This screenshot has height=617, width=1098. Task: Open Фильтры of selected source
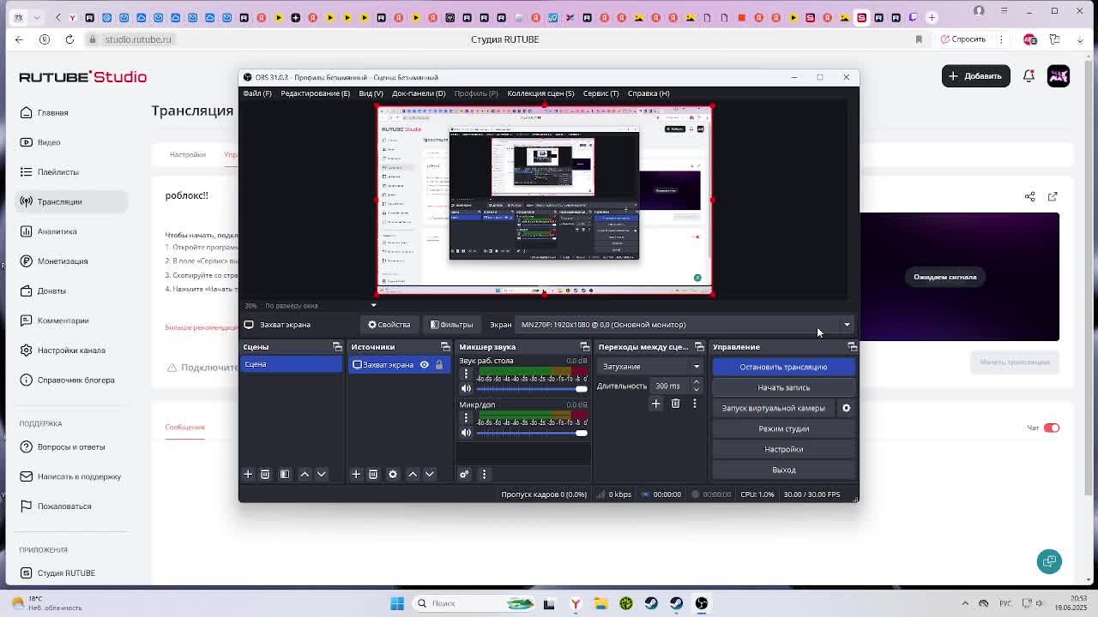tap(452, 325)
